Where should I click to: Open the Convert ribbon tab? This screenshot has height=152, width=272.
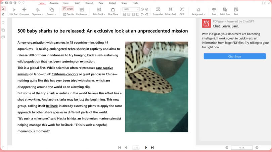coord(89,3)
